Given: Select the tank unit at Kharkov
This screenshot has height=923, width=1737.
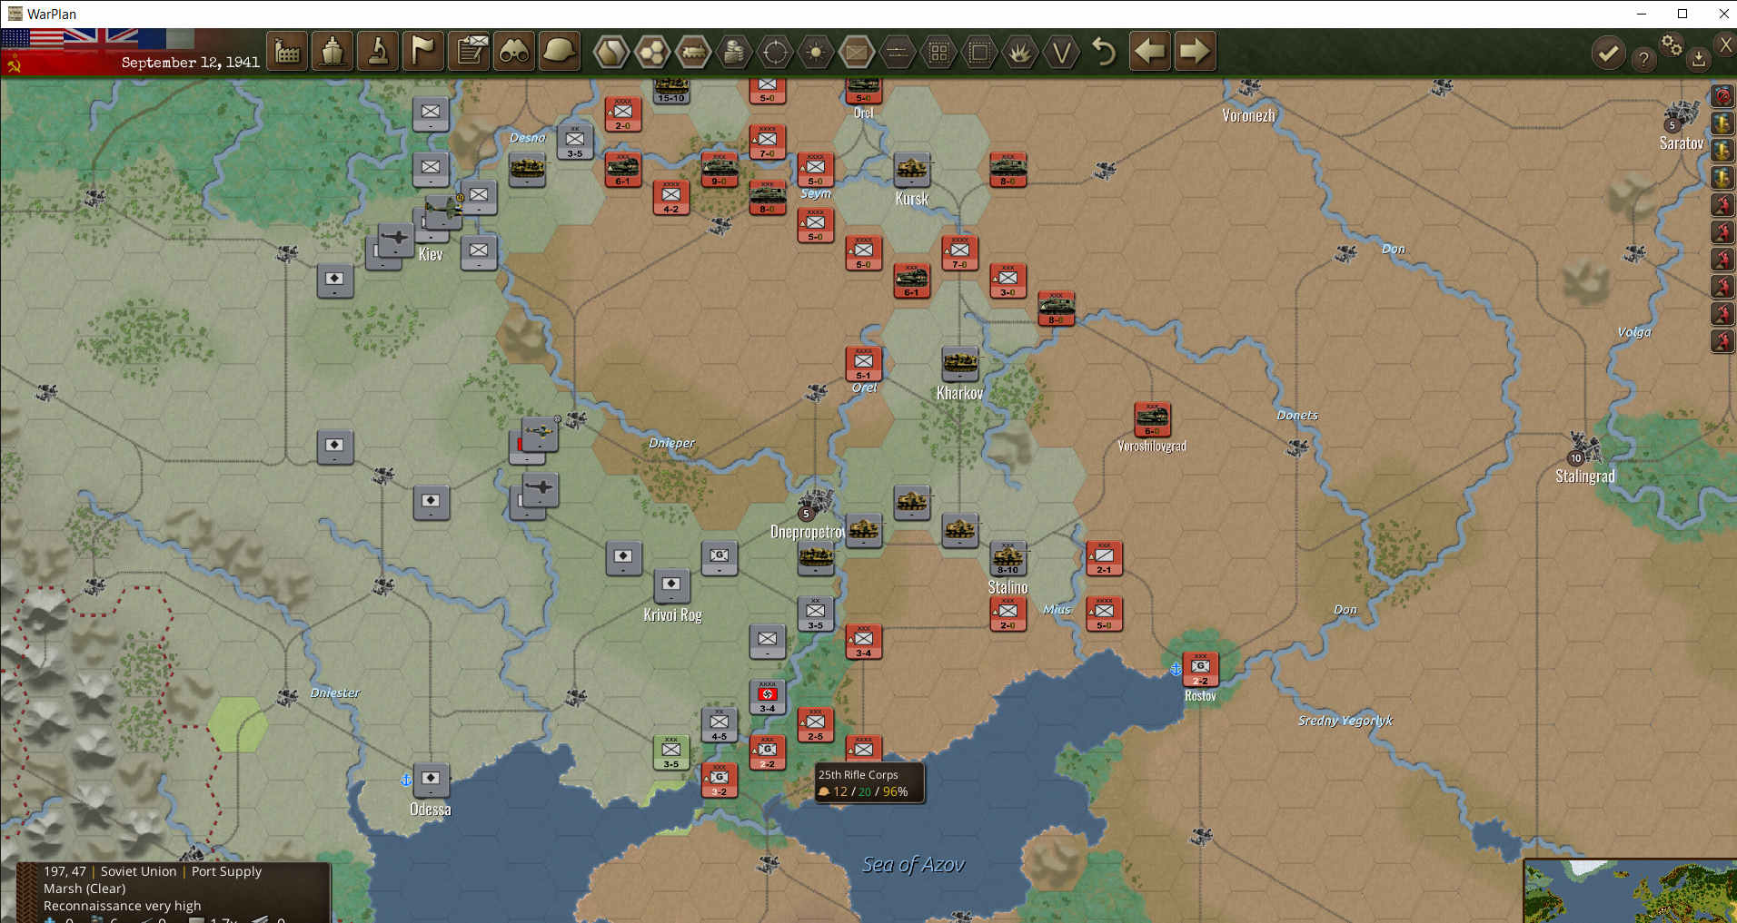Looking at the screenshot, I should click(960, 364).
